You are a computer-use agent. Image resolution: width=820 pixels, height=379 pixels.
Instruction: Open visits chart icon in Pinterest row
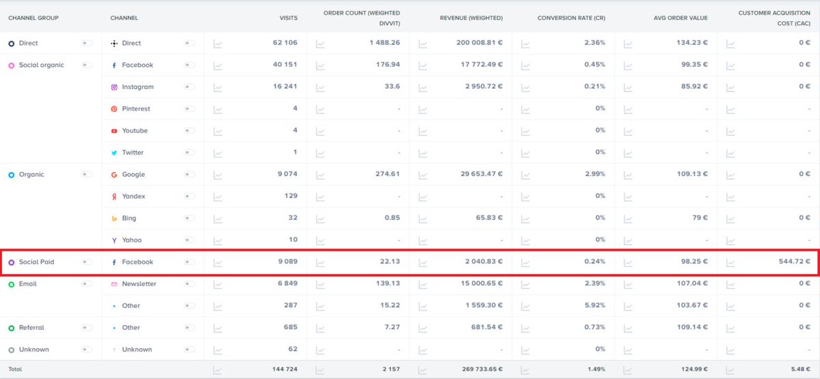point(218,109)
